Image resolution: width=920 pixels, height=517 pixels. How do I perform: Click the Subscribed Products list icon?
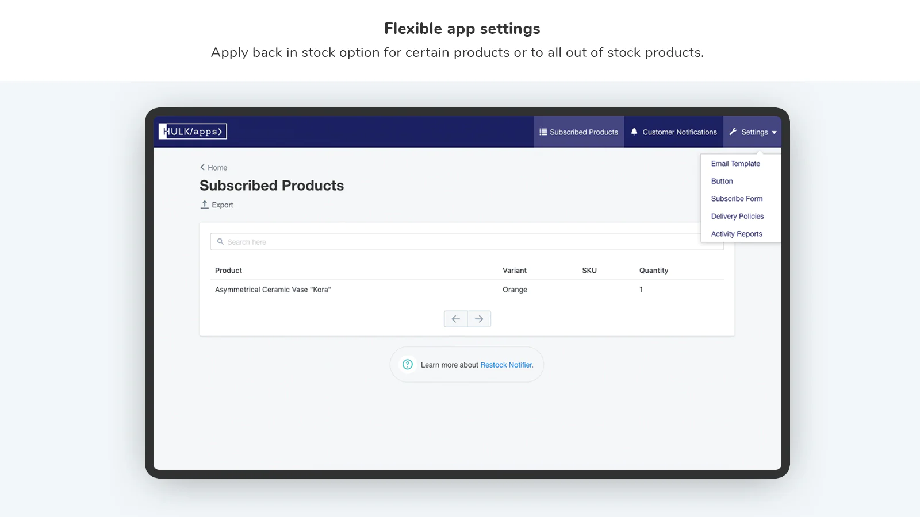[543, 132]
